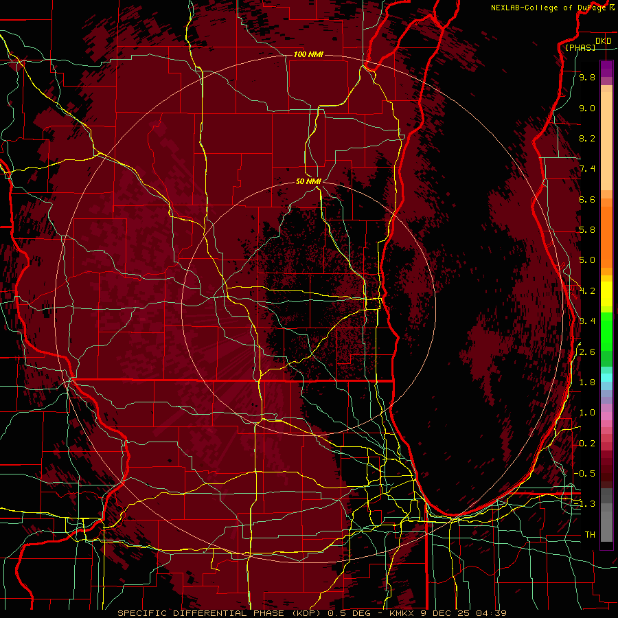The height and width of the screenshot is (618, 618).
Task: Click the -0.5 scale value label
Action: pos(584,474)
